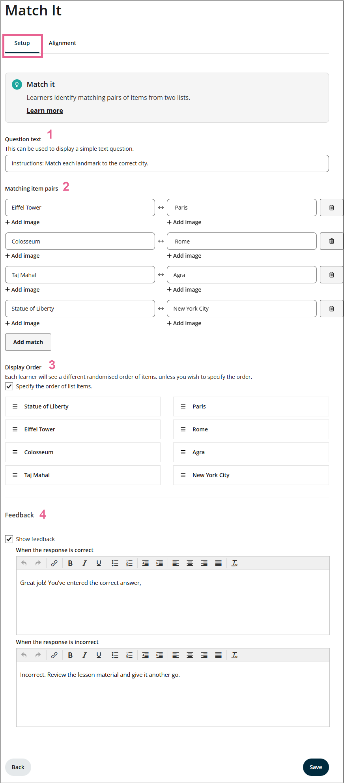Screen dimensions: 344x783
Task: Underline text in the incorrect-response editor
Action: click(x=99, y=655)
